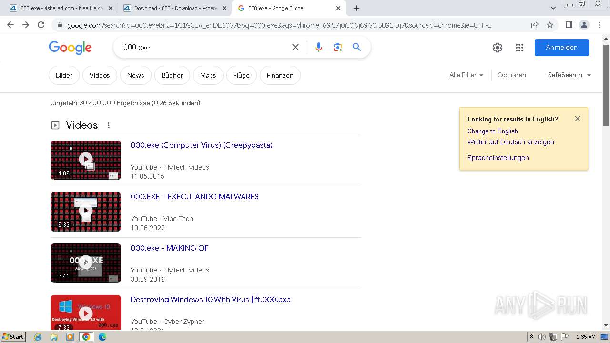Open a new browser tab
This screenshot has height=343, width=610.
[x=356, y=8]
